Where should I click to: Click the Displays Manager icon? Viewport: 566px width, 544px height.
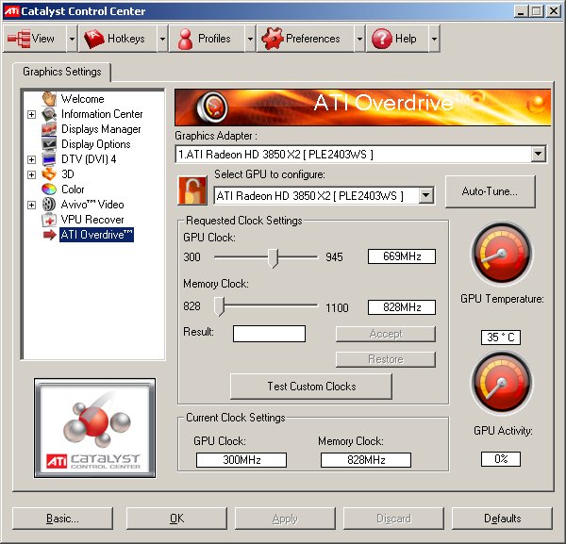[x=49, y=129]
